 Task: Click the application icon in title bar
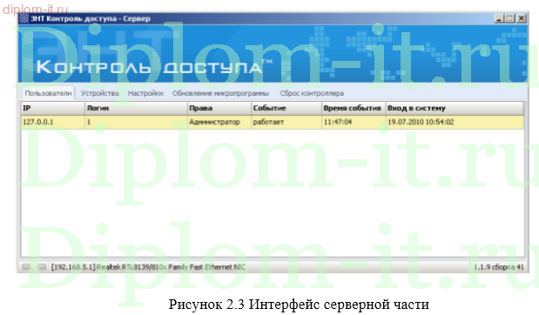24,18
